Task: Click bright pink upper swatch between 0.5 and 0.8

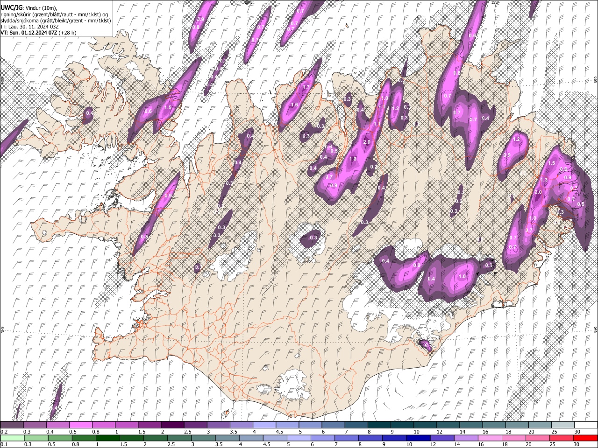Action: click(81, 425)
